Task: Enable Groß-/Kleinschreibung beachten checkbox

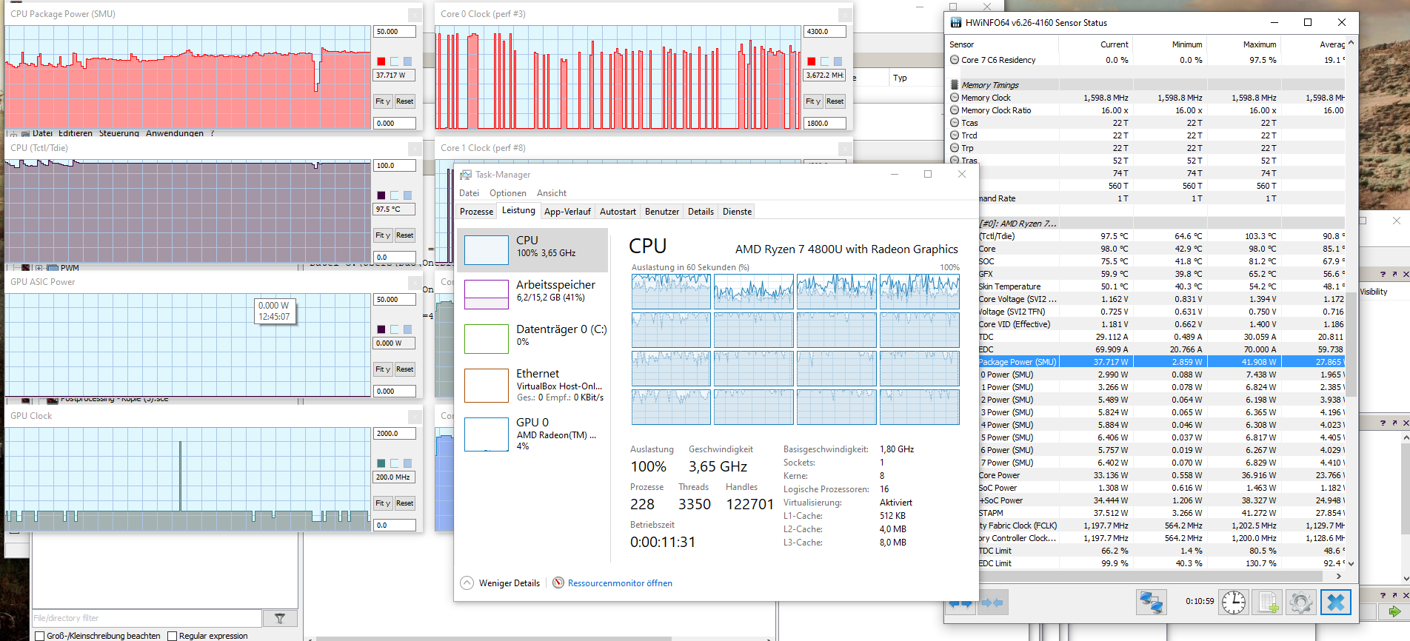Action: coord(40,636)
